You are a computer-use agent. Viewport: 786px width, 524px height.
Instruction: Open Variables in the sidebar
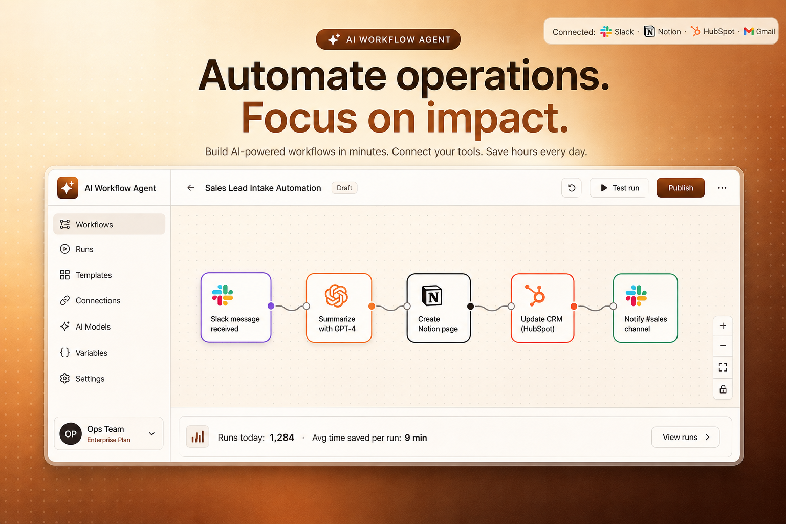(109, 353)
